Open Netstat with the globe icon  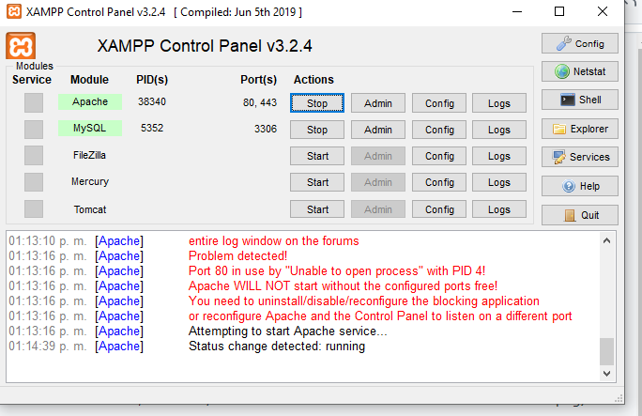click(580, 71)
